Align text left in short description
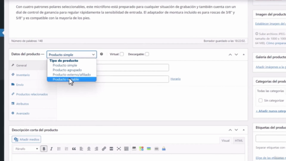The width and height of the screenshot is (286, 161). point(81,149)
